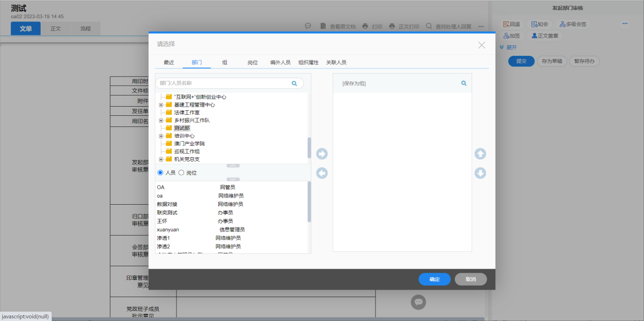Viewport: 644px width, 321px height.
Task: Select the 人员 radio button
Action: point(160,173)
